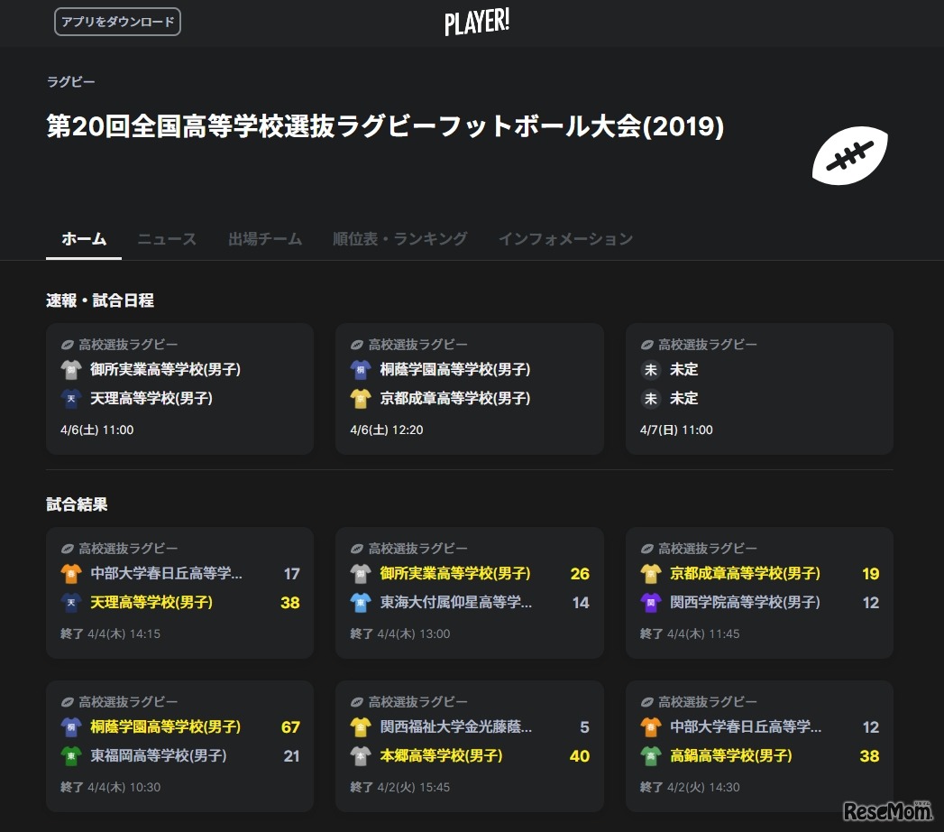This screenshot has width=944, height=832.
Task: Open the 順位表・ランキング tab
Action: [x=399, y=238]
